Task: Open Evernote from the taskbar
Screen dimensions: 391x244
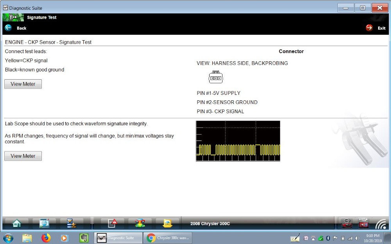Action: (x=84, y=238)
